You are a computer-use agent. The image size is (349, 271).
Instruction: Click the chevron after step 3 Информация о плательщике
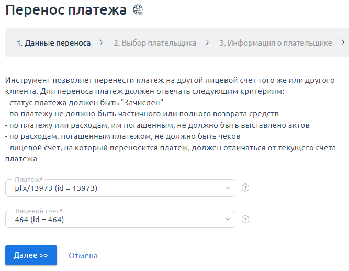[x=343, y=42]
